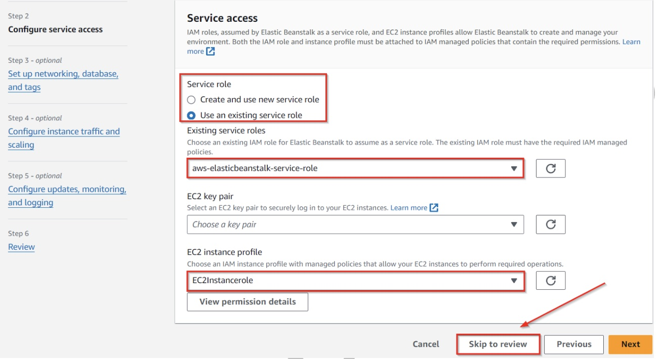Click the Previous button
Screen dimensions: 660x359
tap(574, 344)
